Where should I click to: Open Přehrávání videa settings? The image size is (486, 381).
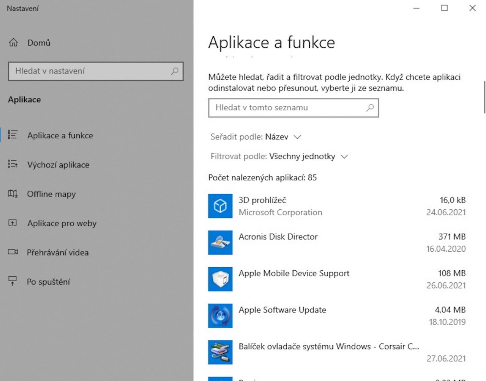pos(58,252)
